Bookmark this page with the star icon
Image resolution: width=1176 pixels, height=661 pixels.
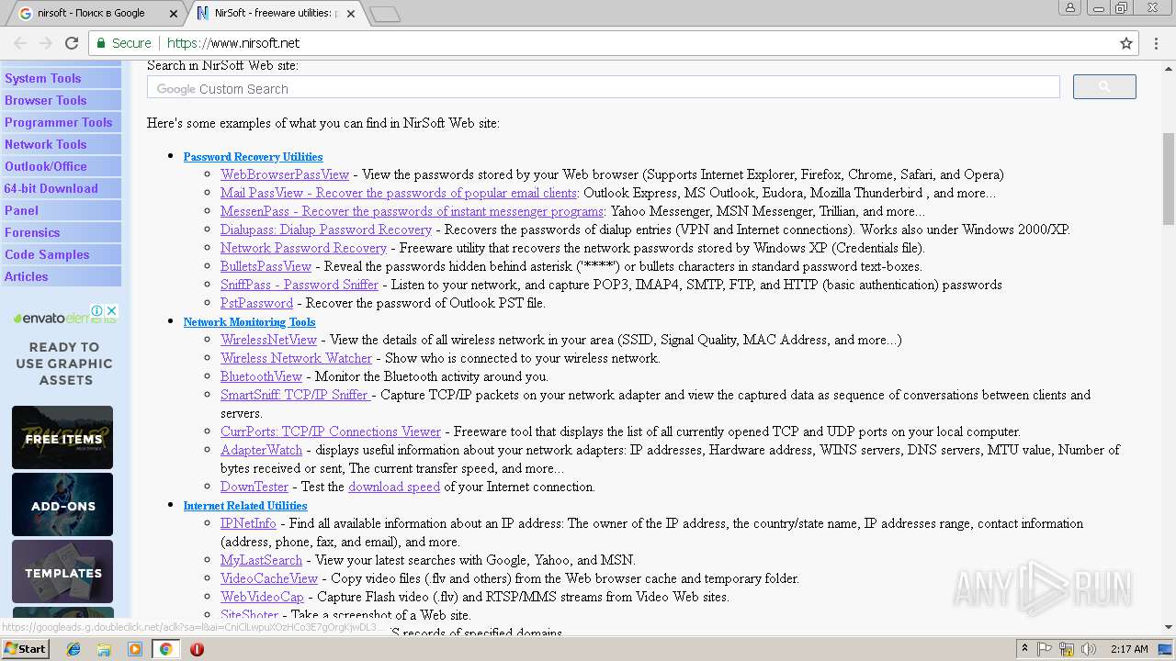[x=1126, y=43]
